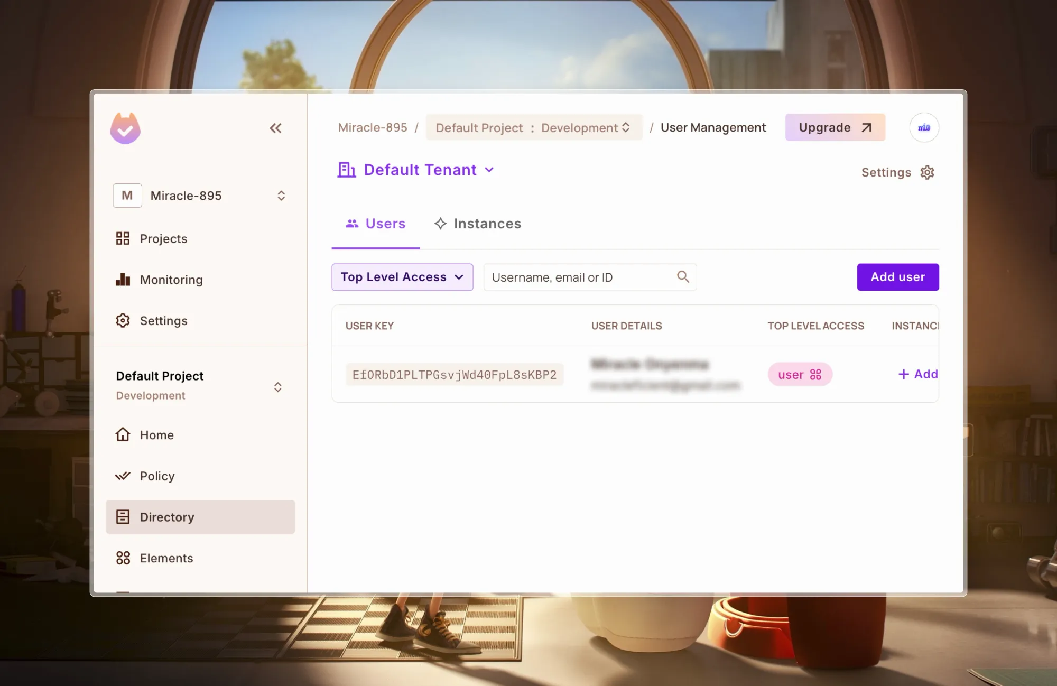This screenshot has width=1057, height=686.
Task: Open the Elements section
Action: pyautogui.click(x=166, y=558)
